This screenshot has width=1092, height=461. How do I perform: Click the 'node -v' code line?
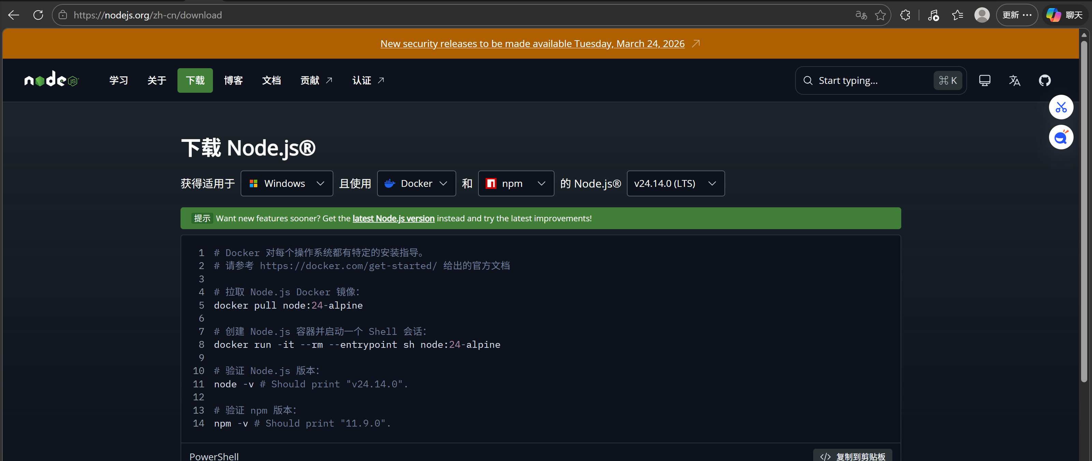[x=311, y=384]
